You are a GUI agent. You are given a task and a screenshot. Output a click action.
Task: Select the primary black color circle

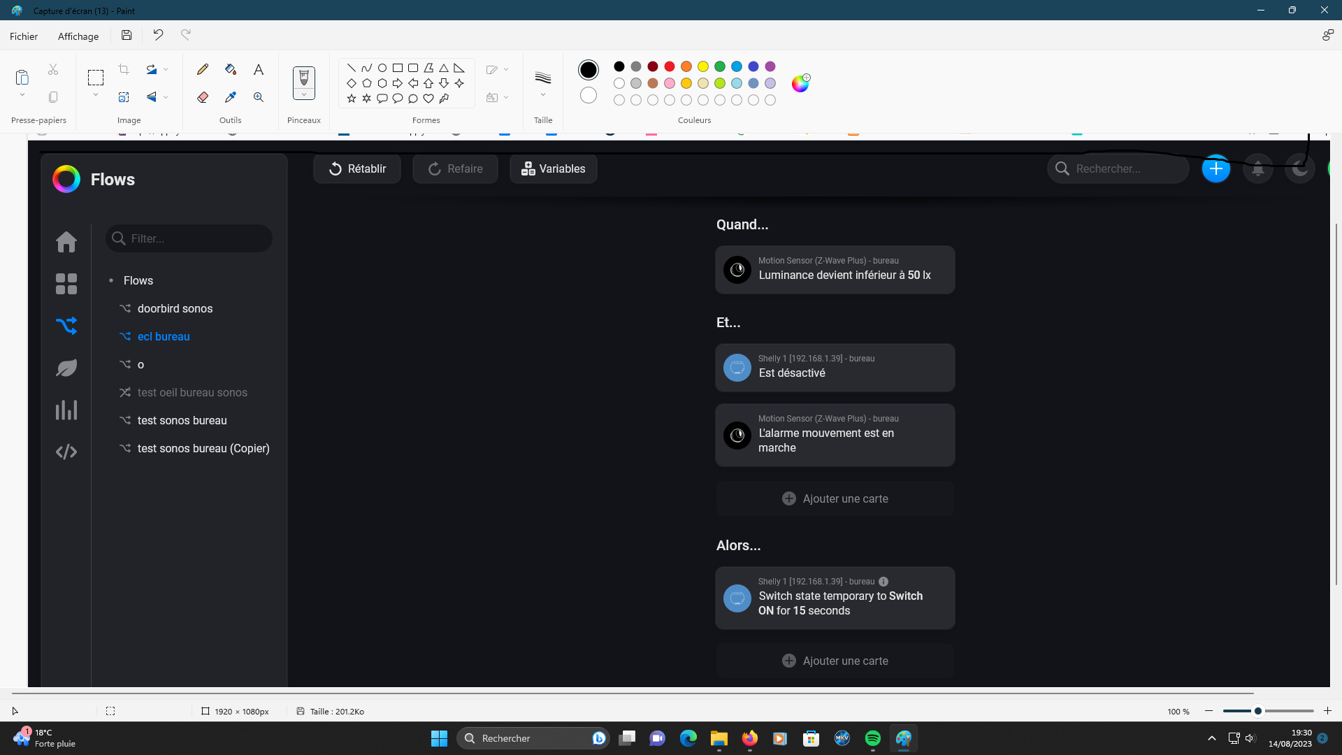(x=589, y=70)
